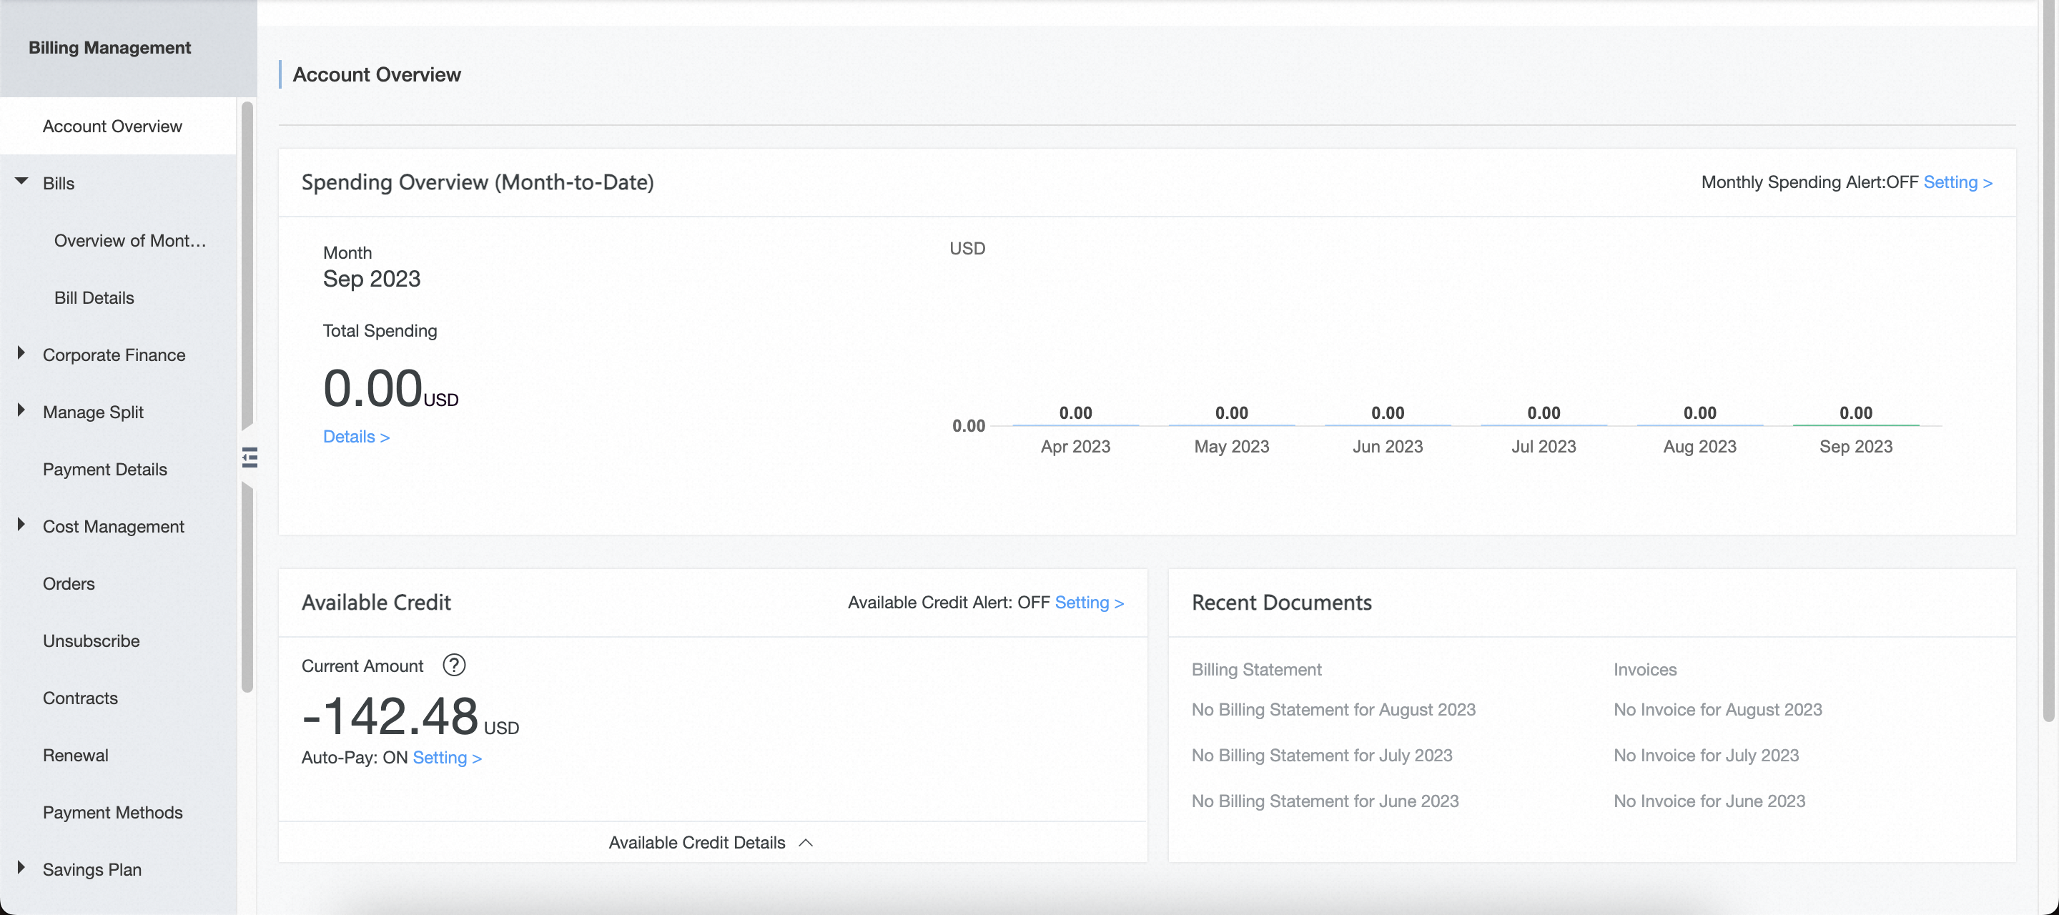
Task: Expand the Manage Split section arrow
Action: [x=21, y=411]
